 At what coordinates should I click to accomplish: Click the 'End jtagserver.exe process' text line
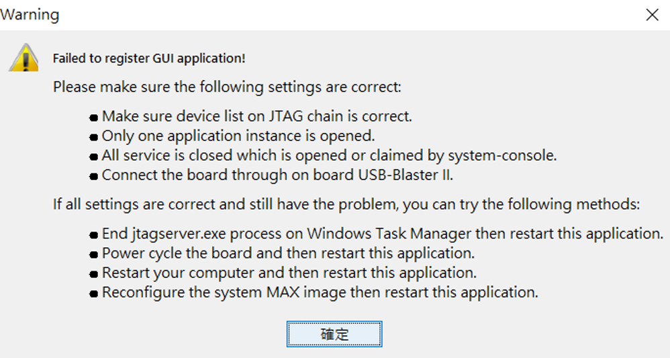(382, 234)
